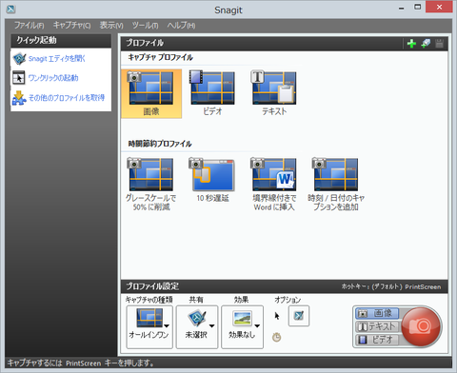Image resolution: width=457 pixels, height=373 pixels.
Task: Click the プロファイル設定 header text
Action: coord(152,286)
